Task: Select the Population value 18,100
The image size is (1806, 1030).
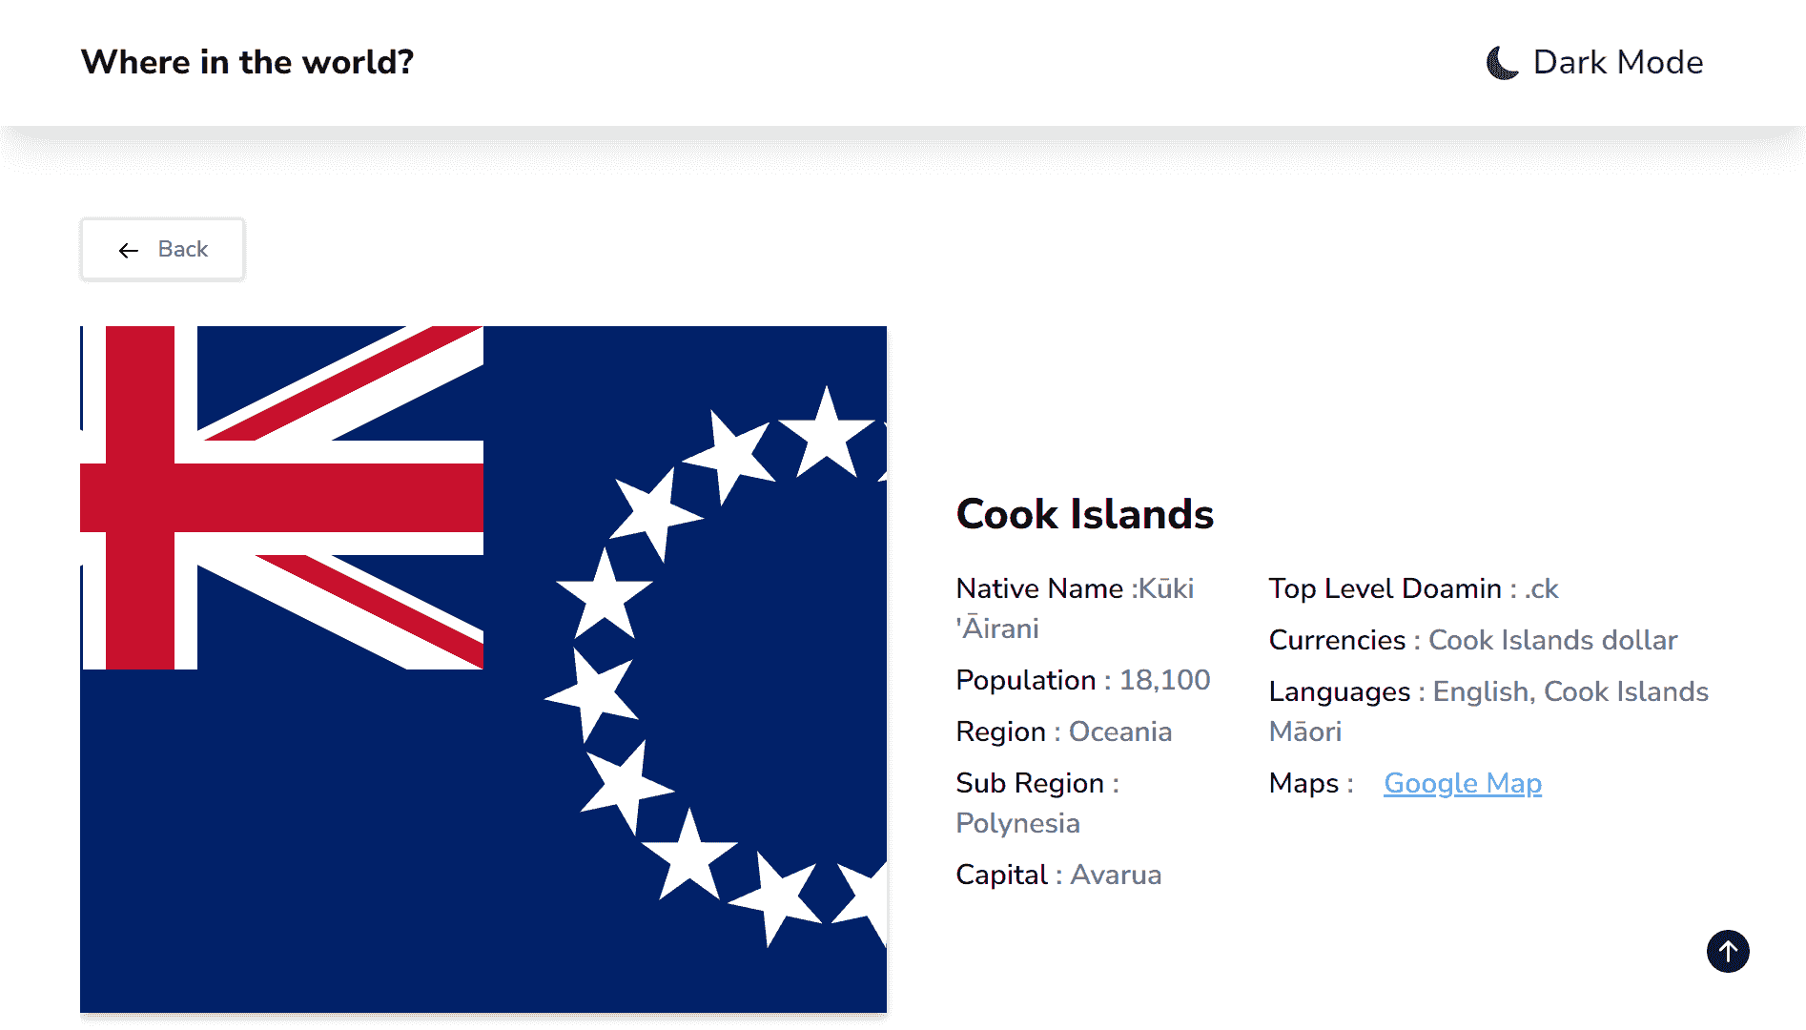Action: (1164, 680)
